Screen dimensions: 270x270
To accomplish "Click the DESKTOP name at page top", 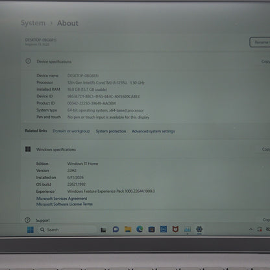I will point(41,40).
